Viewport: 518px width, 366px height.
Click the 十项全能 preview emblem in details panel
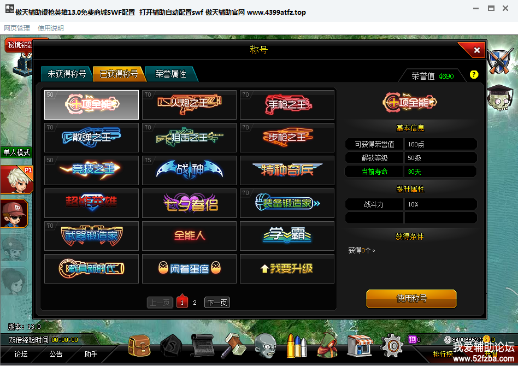coord(410,103)
